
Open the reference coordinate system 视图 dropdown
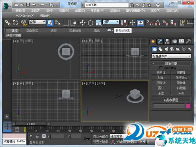coord(111,22)
